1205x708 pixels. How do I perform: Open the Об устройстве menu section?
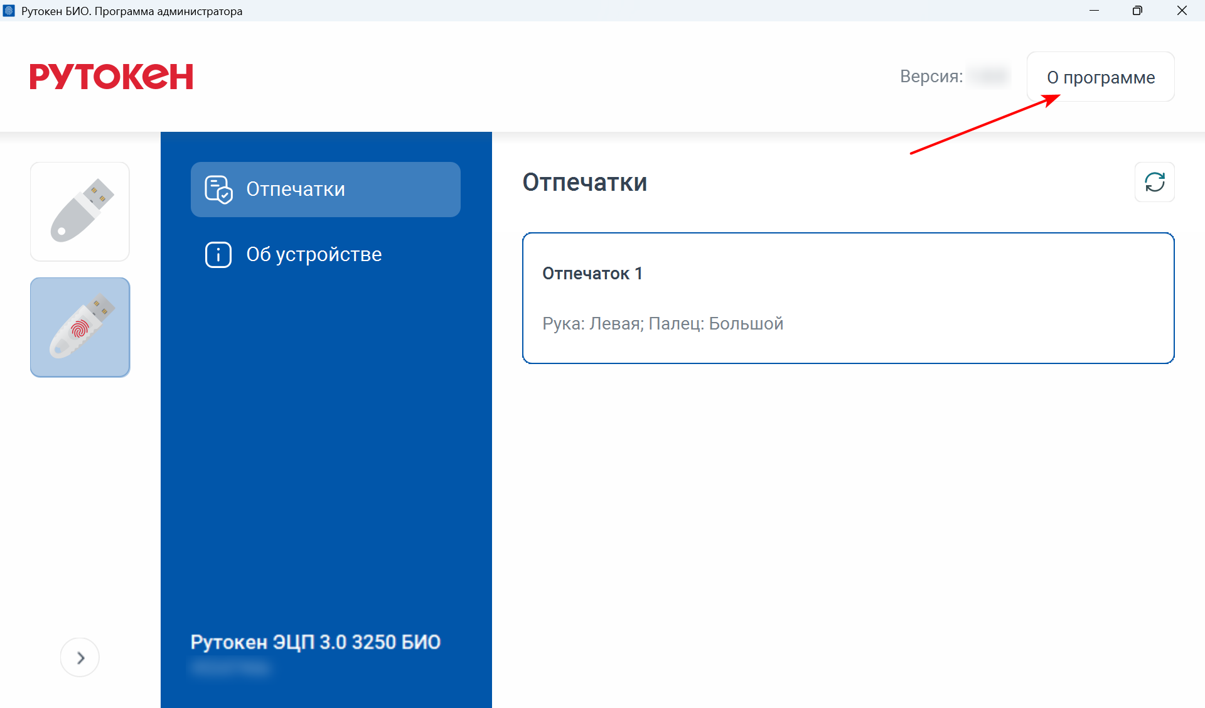[326, 254]
